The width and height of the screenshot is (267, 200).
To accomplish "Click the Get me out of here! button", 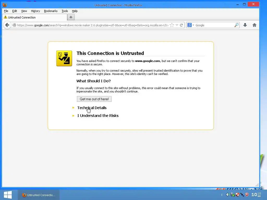I will (x=94, y=99).
